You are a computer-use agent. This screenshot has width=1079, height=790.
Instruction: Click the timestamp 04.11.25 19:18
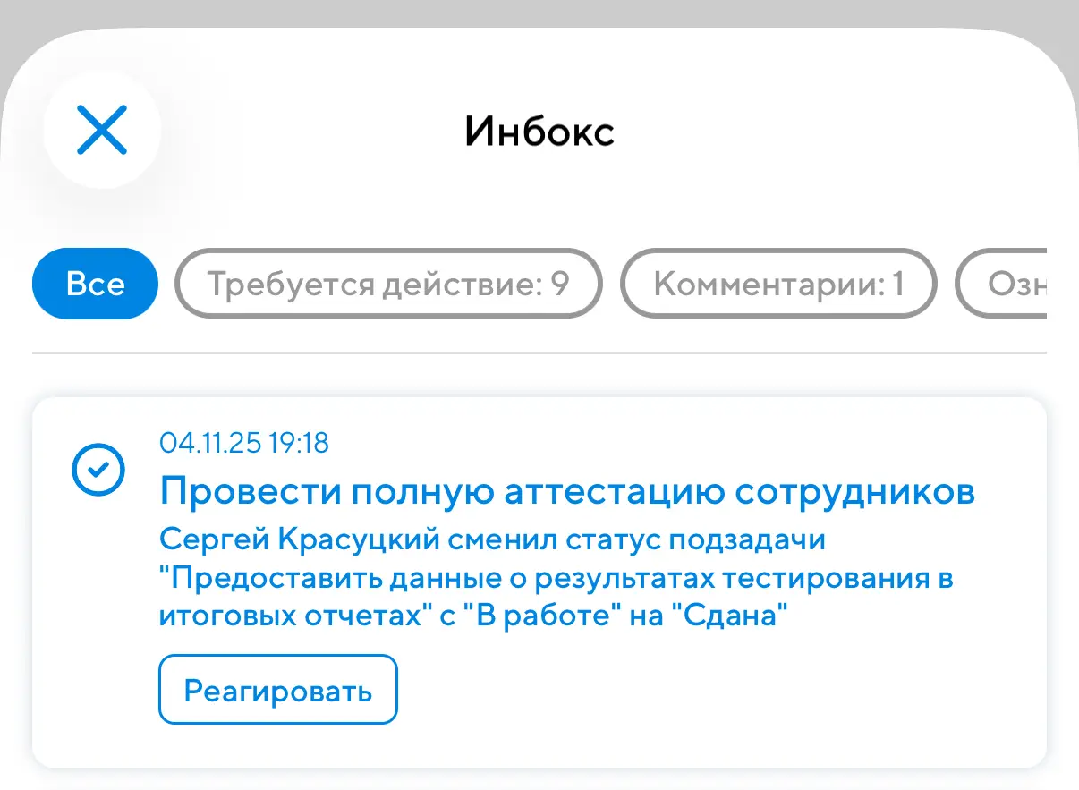click(244, 443)
